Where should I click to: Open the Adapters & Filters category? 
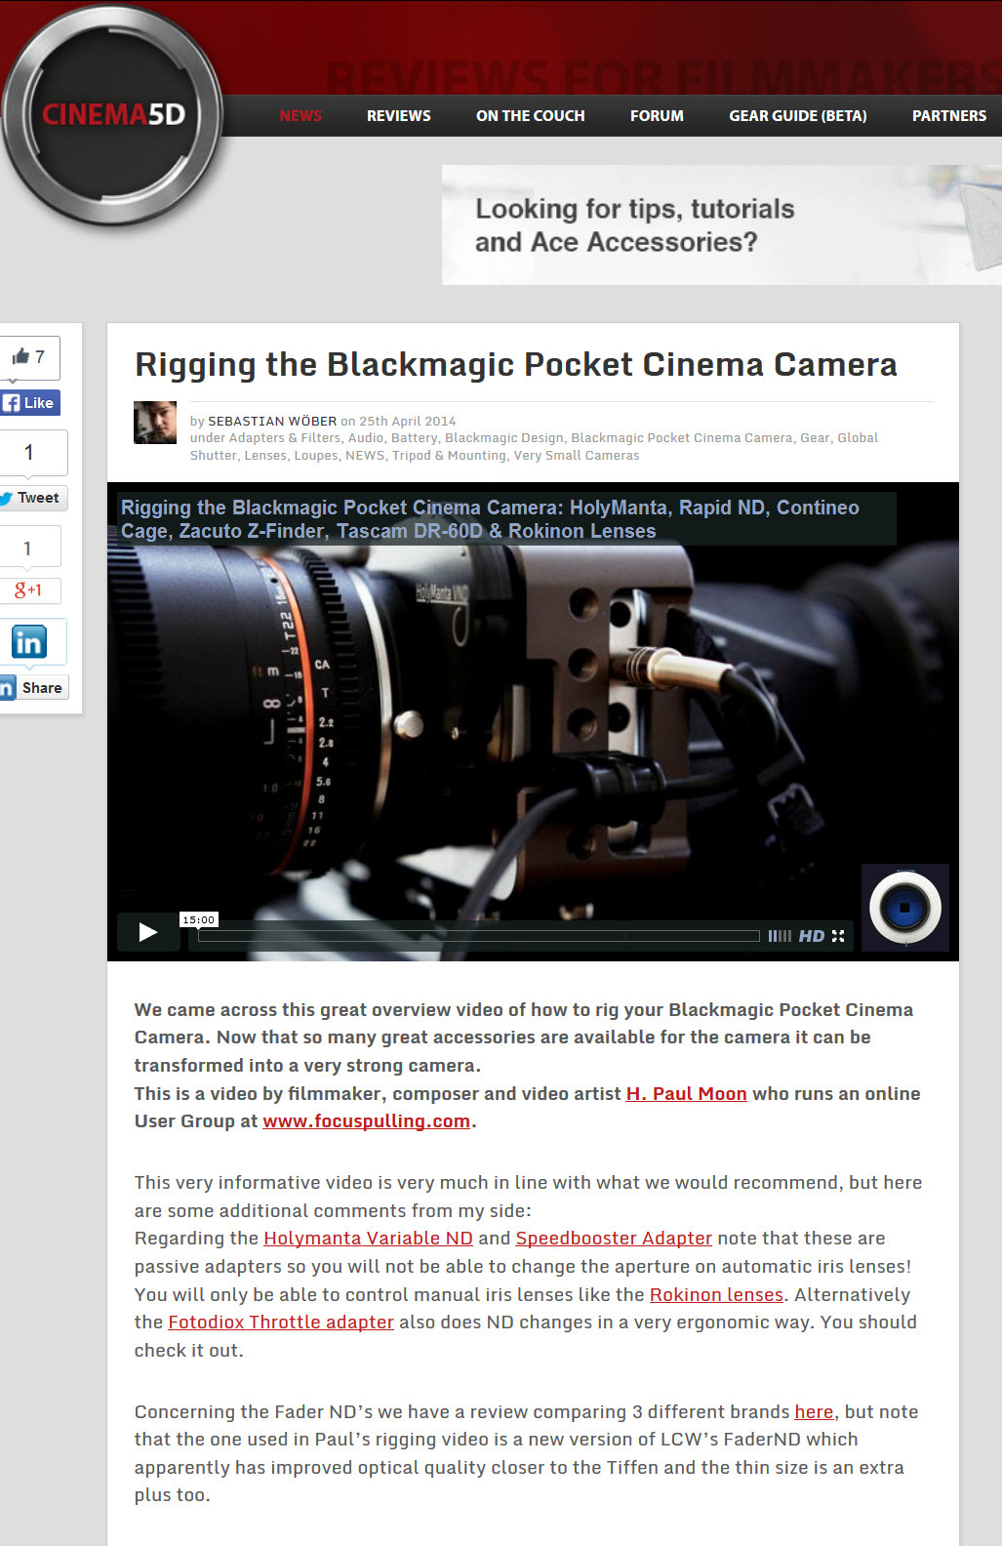[x=285, y=438]
